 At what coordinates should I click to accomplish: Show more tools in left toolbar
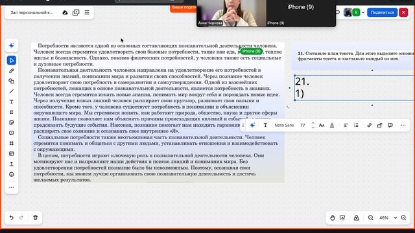12,187
